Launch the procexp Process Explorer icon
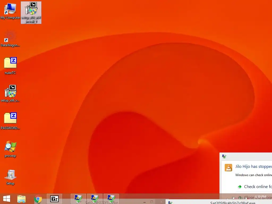 tap(10, 149)
